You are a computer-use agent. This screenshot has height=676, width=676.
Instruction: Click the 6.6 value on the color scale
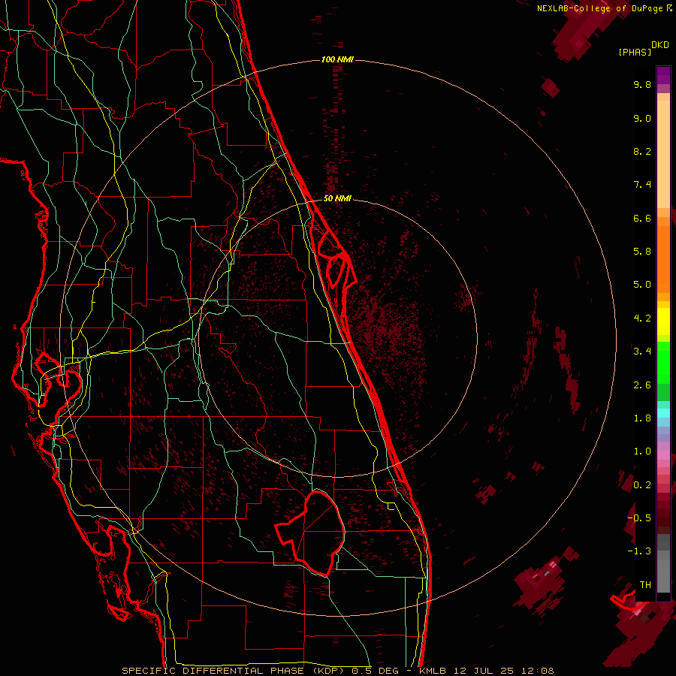click(x=642, y=218)
